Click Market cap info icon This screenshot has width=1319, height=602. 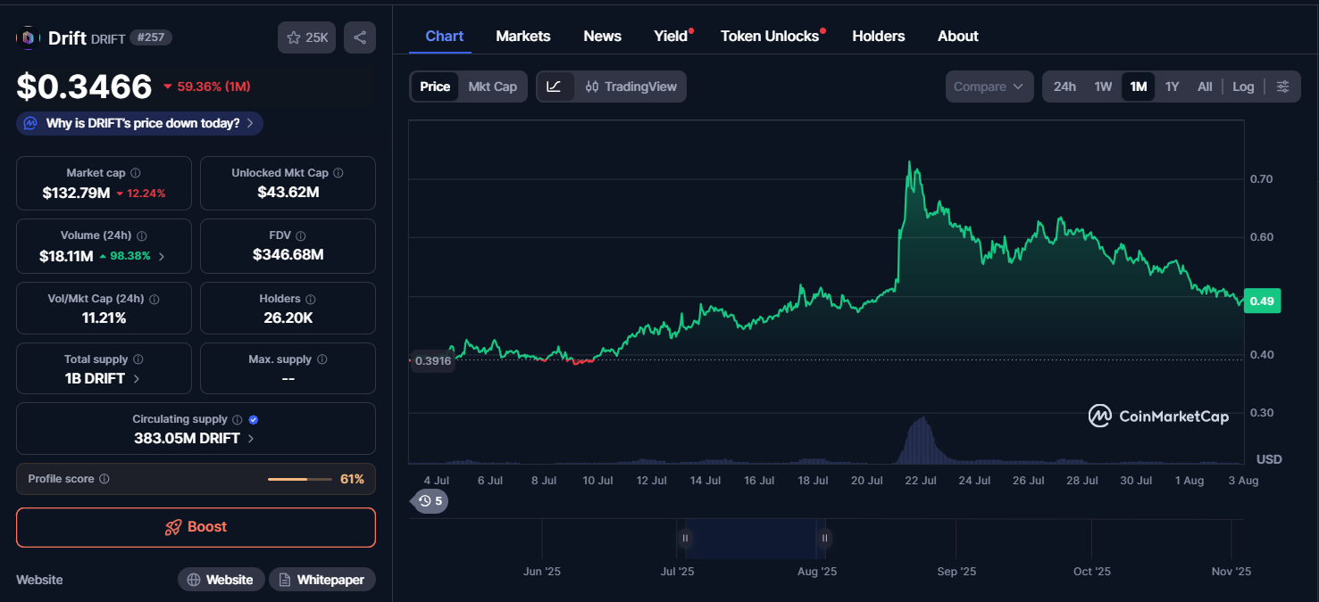[135, 173]
